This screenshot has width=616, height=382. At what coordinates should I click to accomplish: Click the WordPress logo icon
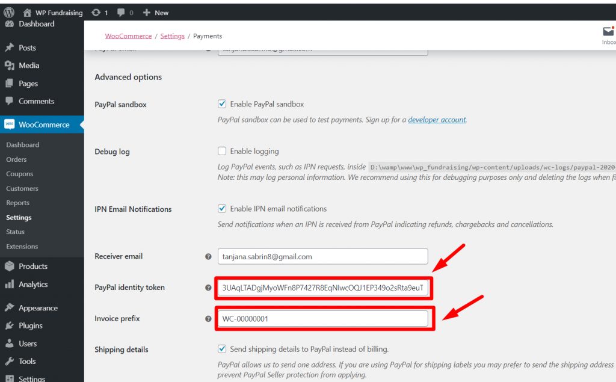coord(9,13)
